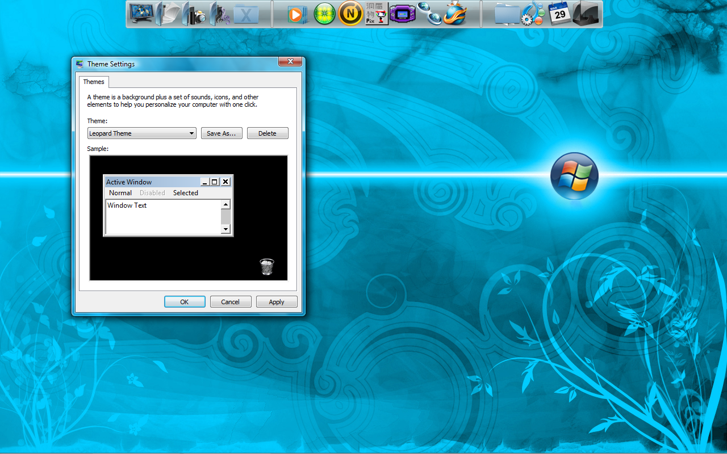Launch the orange flame globe browser icon

tap(455, 14)
